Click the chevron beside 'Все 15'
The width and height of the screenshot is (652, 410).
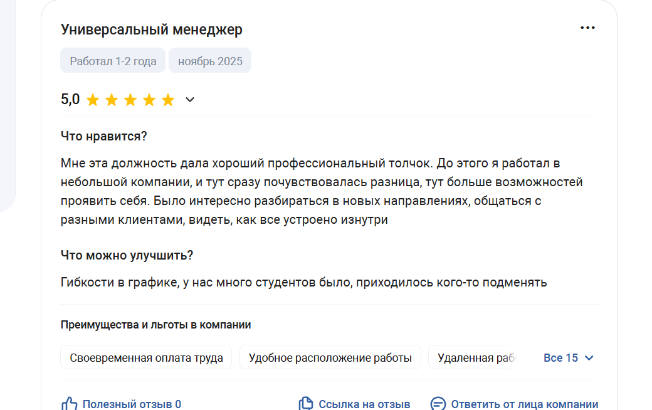pos(589,358)
